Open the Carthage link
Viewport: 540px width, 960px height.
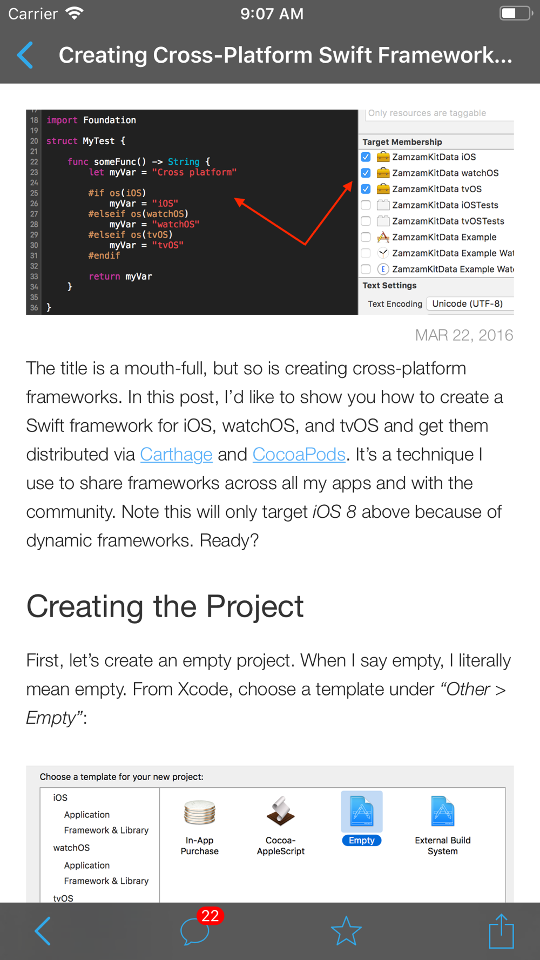click(176, 455)
